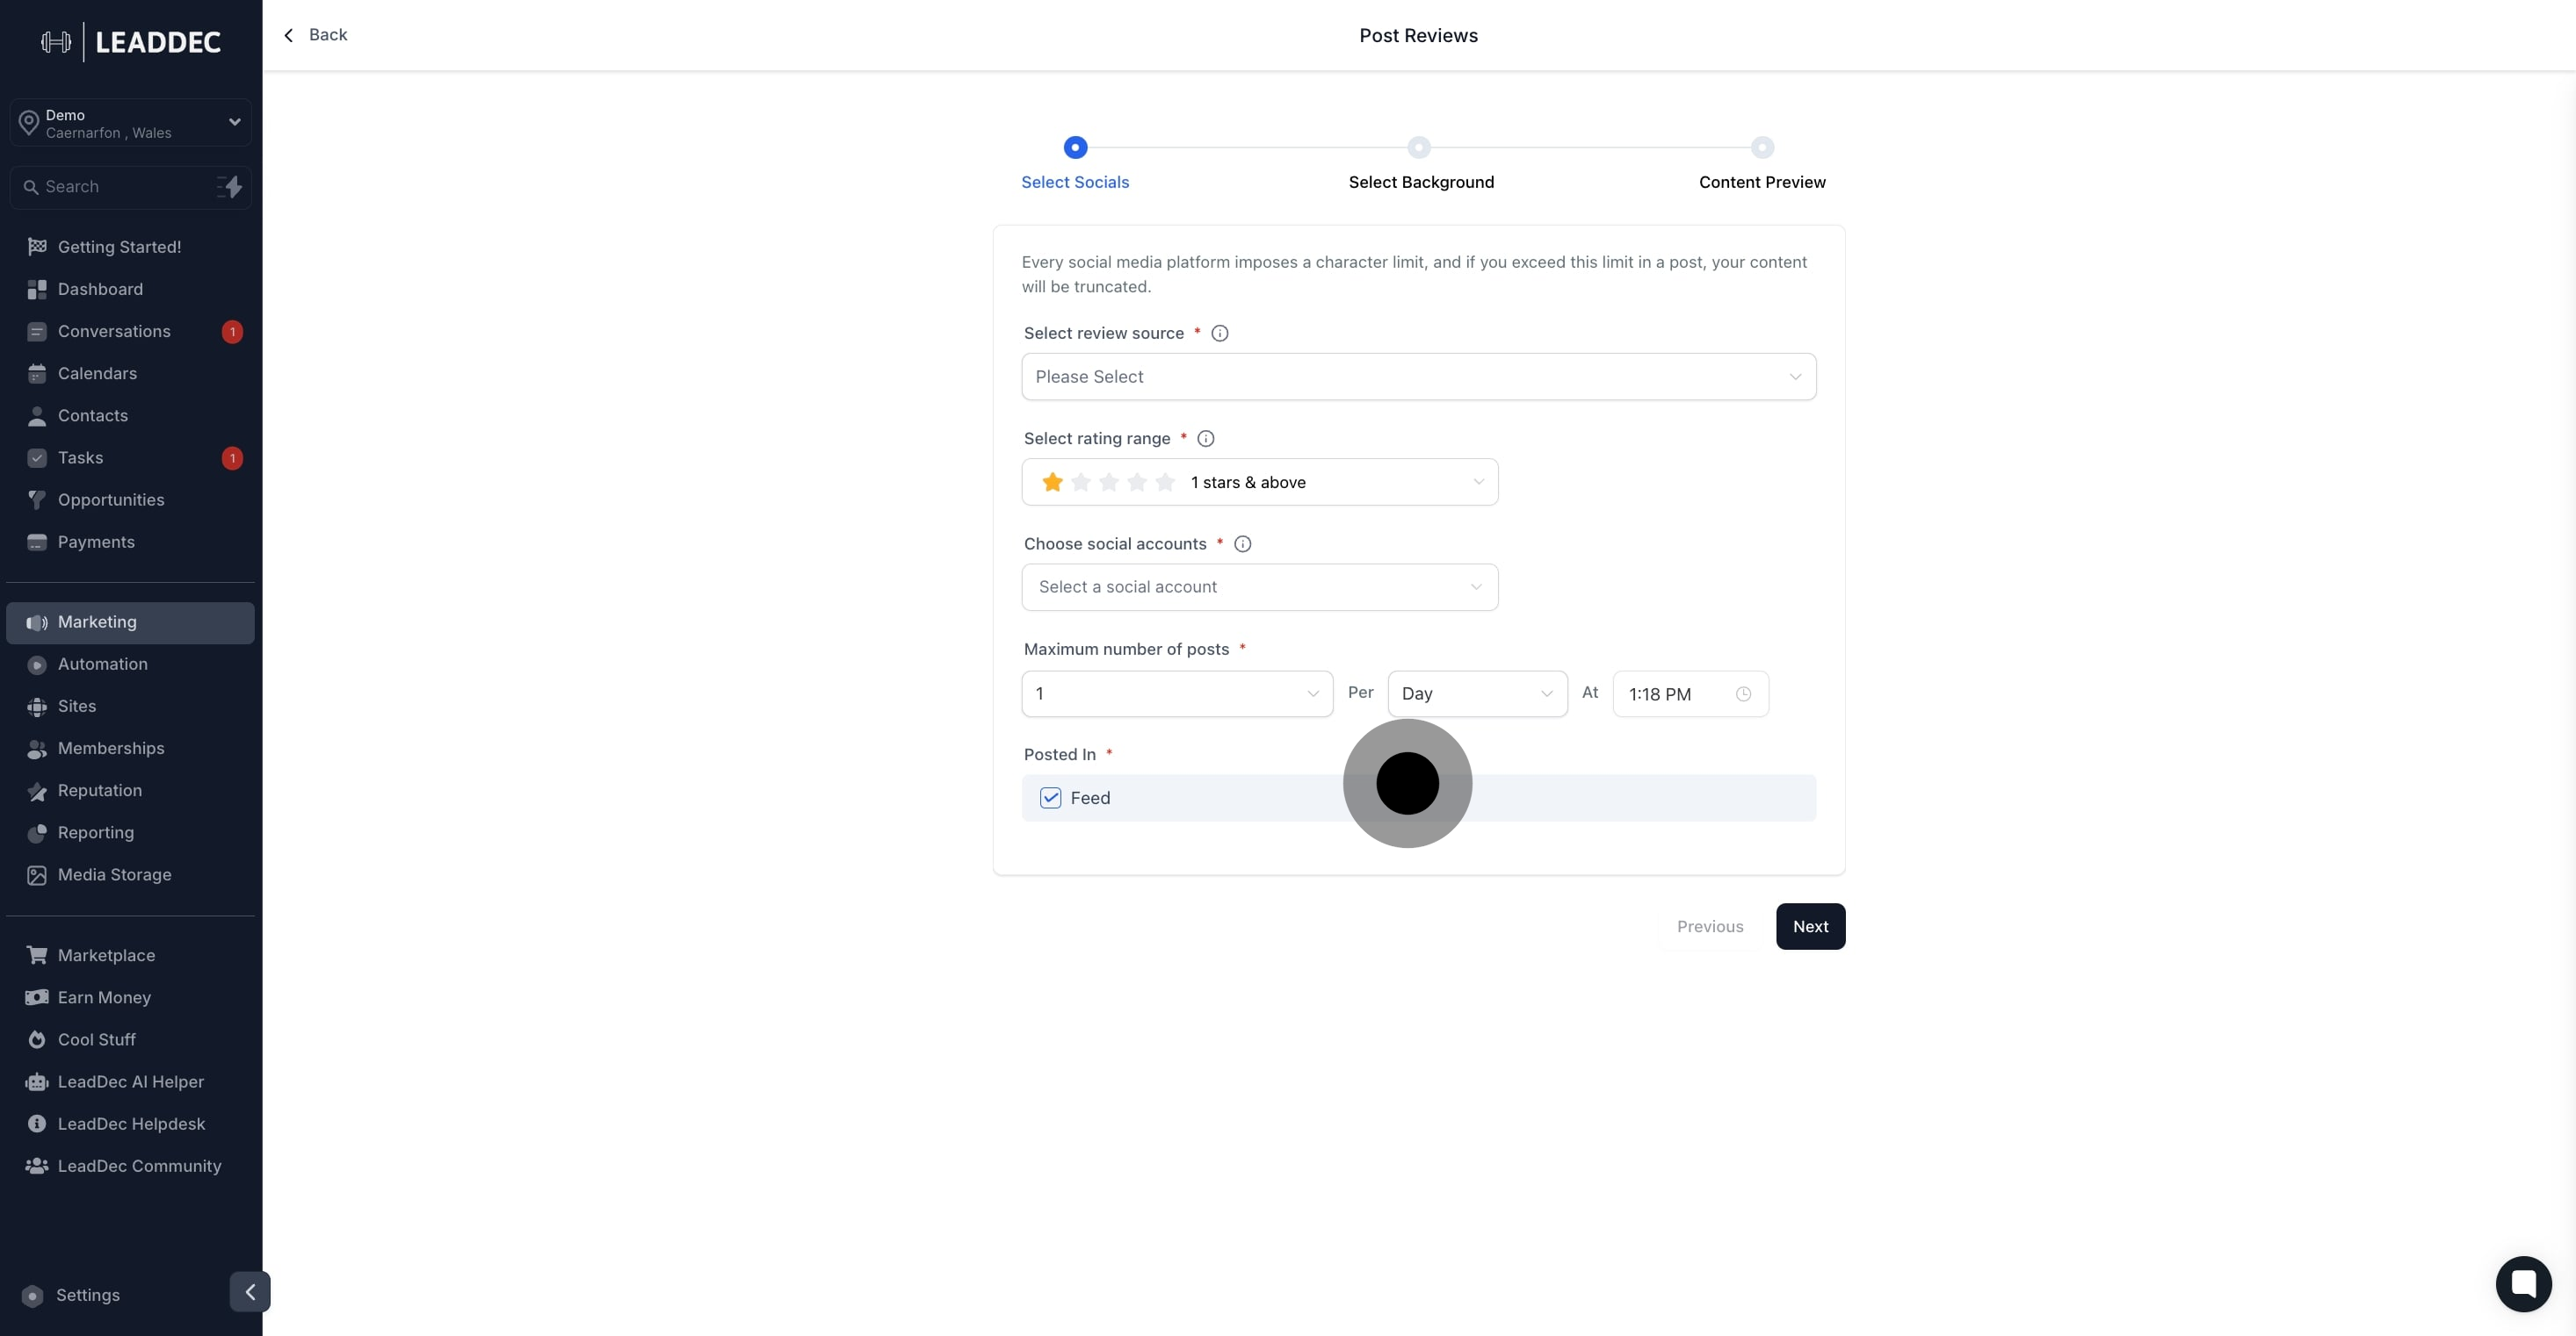Click the Earn Money cash icon
The image size is (2576, 1336).
tap(37, 997)
